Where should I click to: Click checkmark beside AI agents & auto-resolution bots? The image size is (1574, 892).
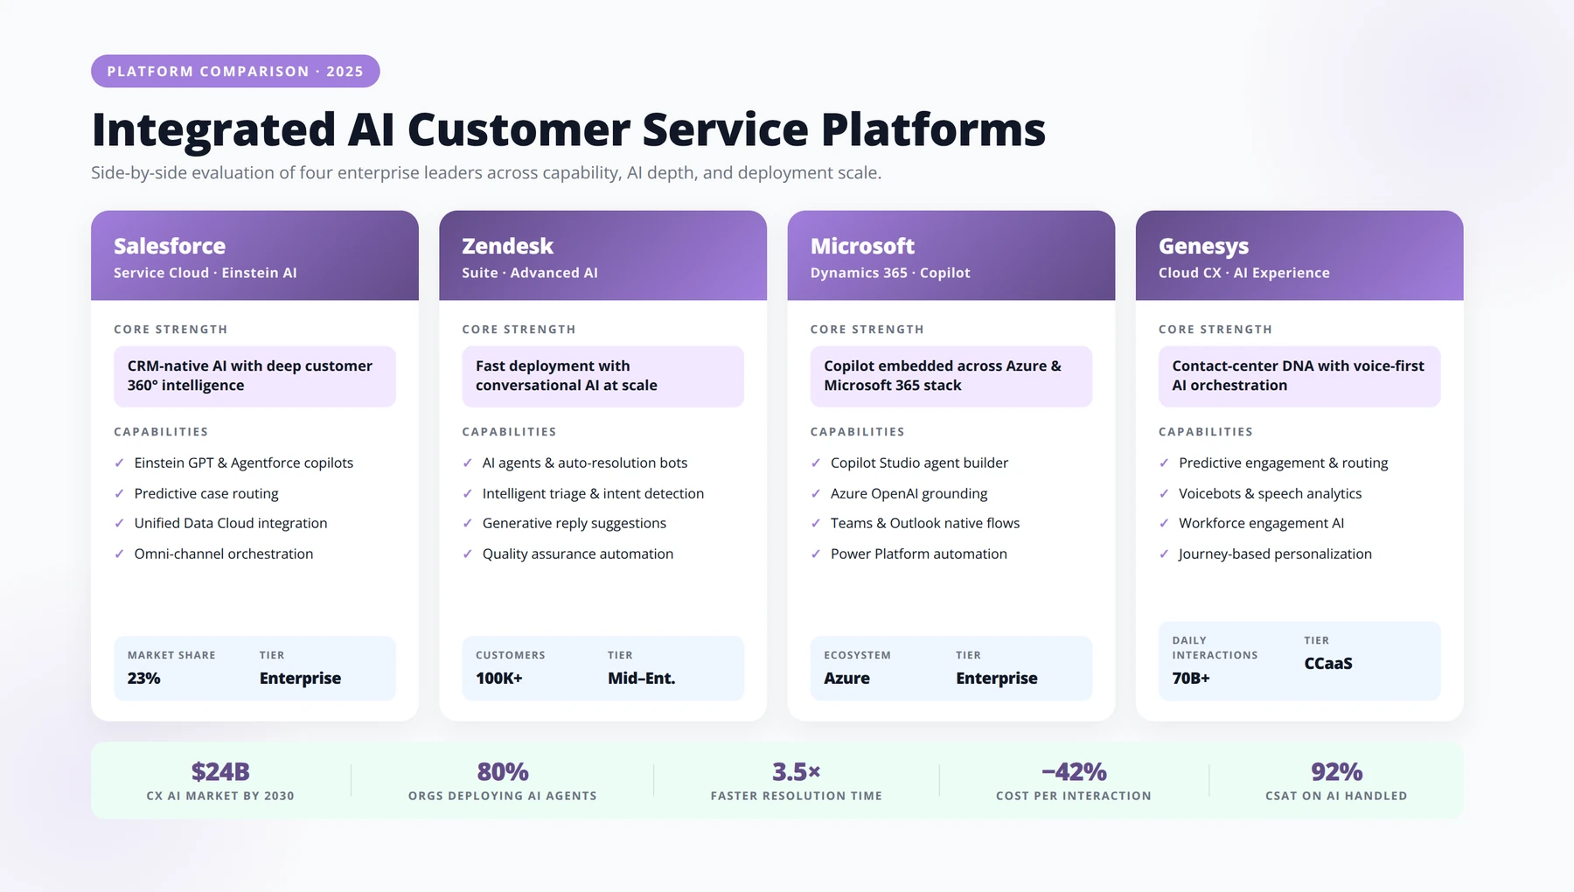click(467, 463)
